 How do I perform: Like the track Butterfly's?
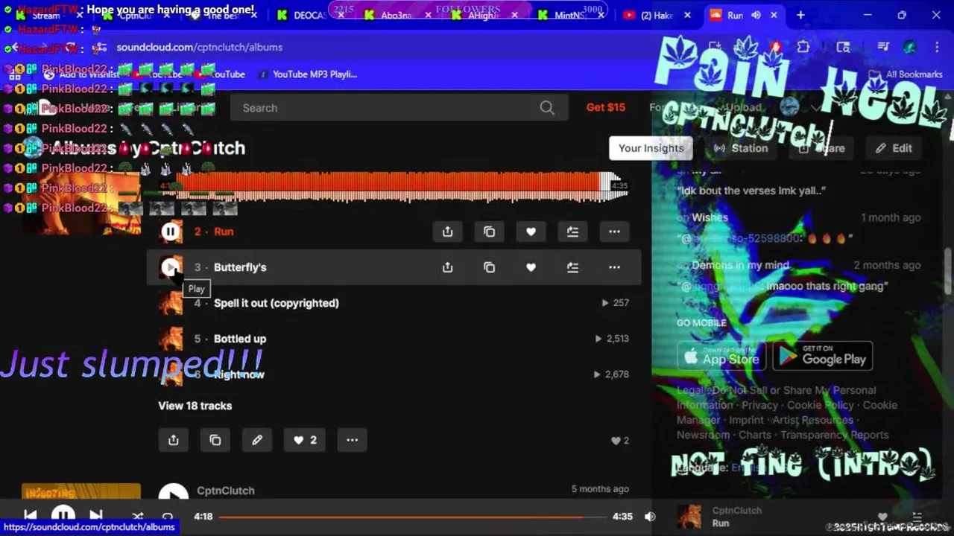click(x=531, y=267)
